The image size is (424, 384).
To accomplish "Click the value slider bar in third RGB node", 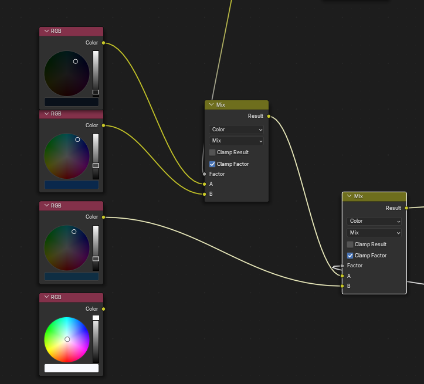I will [96, 248].
